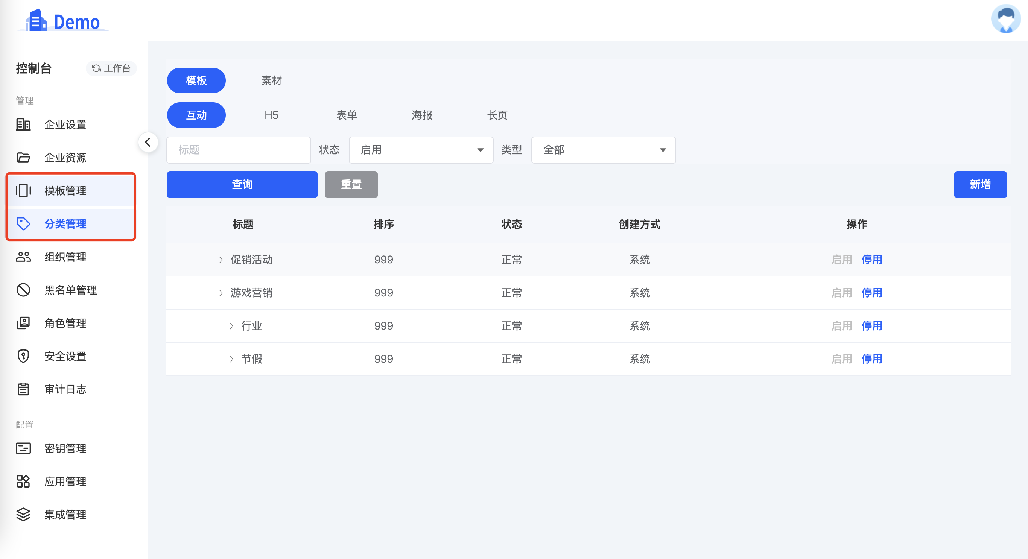Expand the 促销活动 row
Image resolution: width=1028 pixels, height=559 pixels.
(x=221, y=260)
